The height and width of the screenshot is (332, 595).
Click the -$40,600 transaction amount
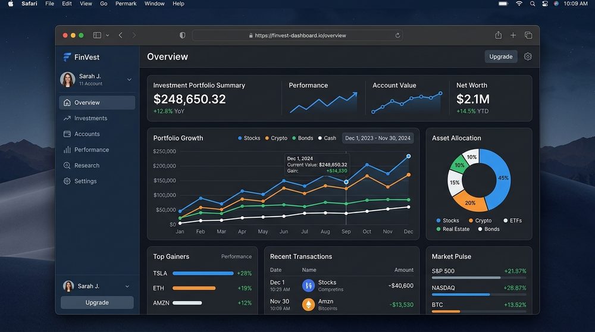tap(401, 286)
